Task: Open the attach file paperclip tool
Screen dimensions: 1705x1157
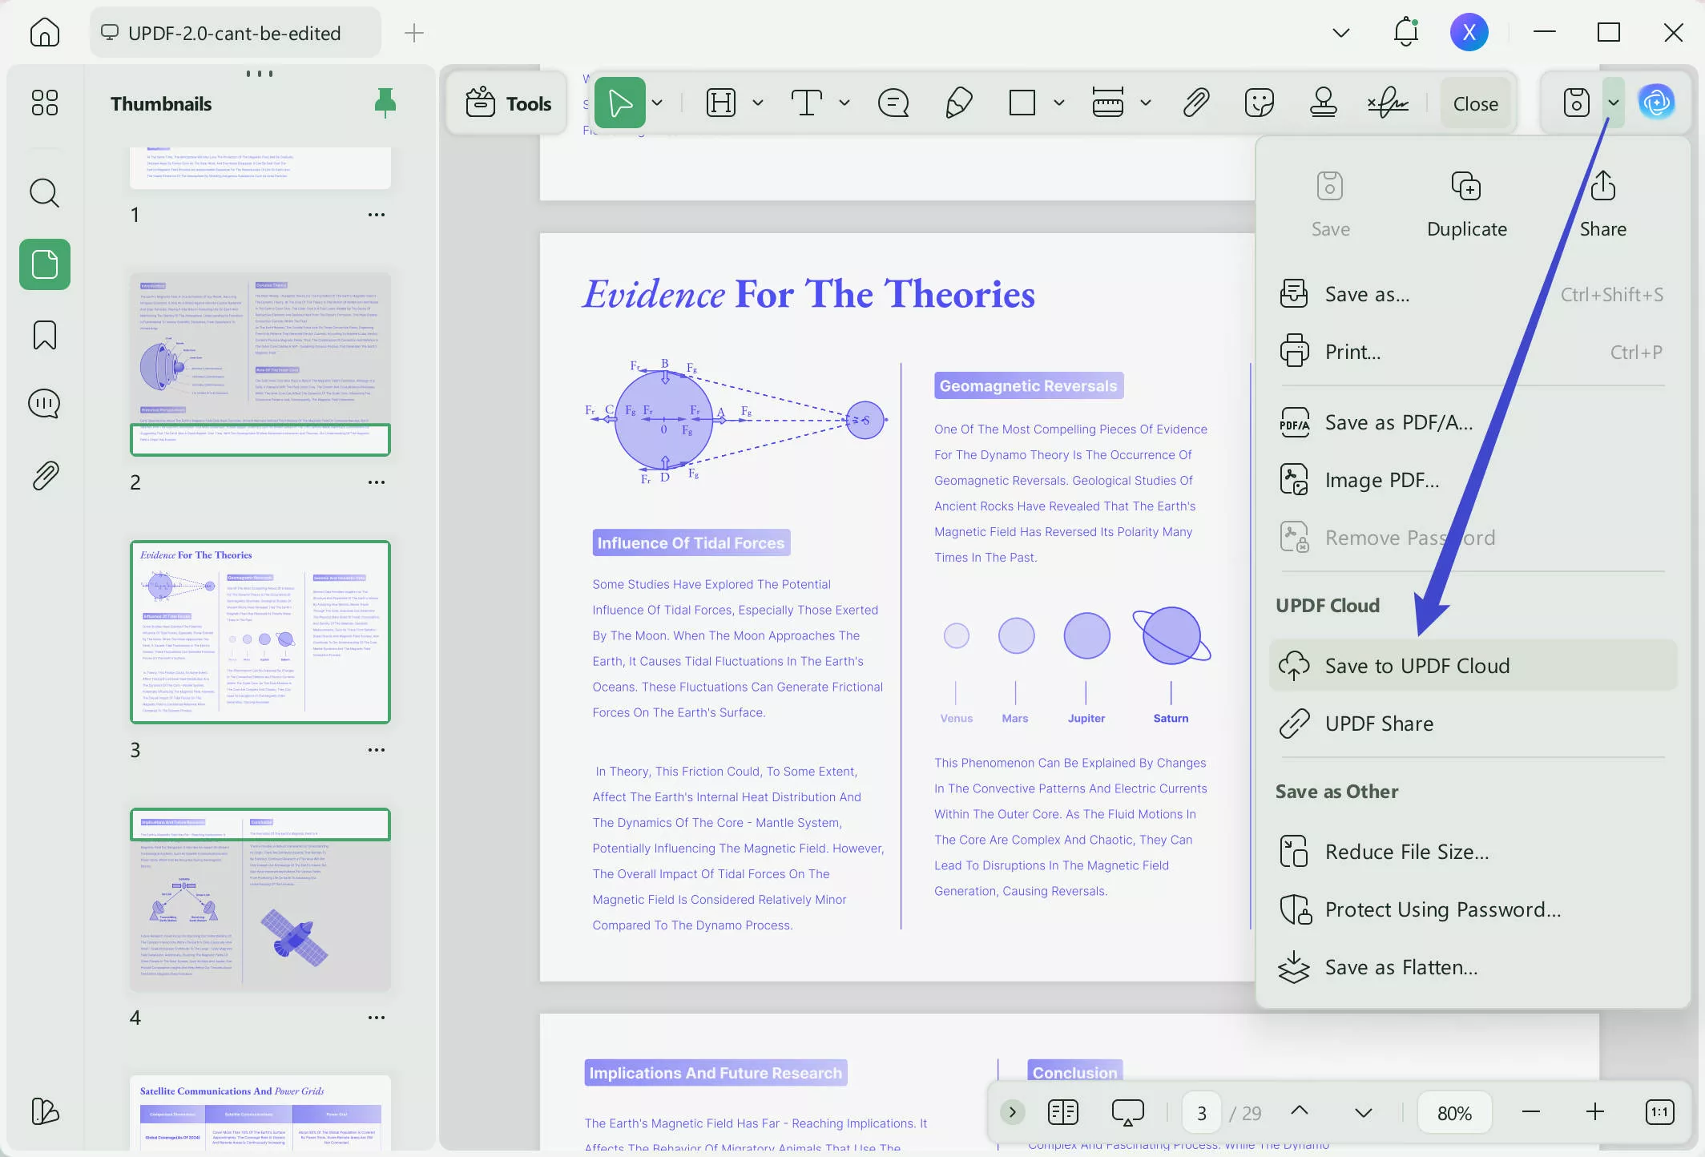Action: tap(1195, 103)
